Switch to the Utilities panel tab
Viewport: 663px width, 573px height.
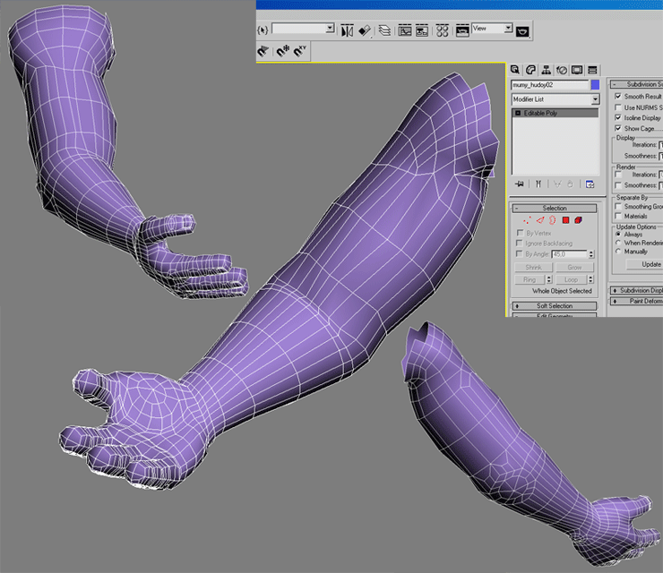click(592, 70)
